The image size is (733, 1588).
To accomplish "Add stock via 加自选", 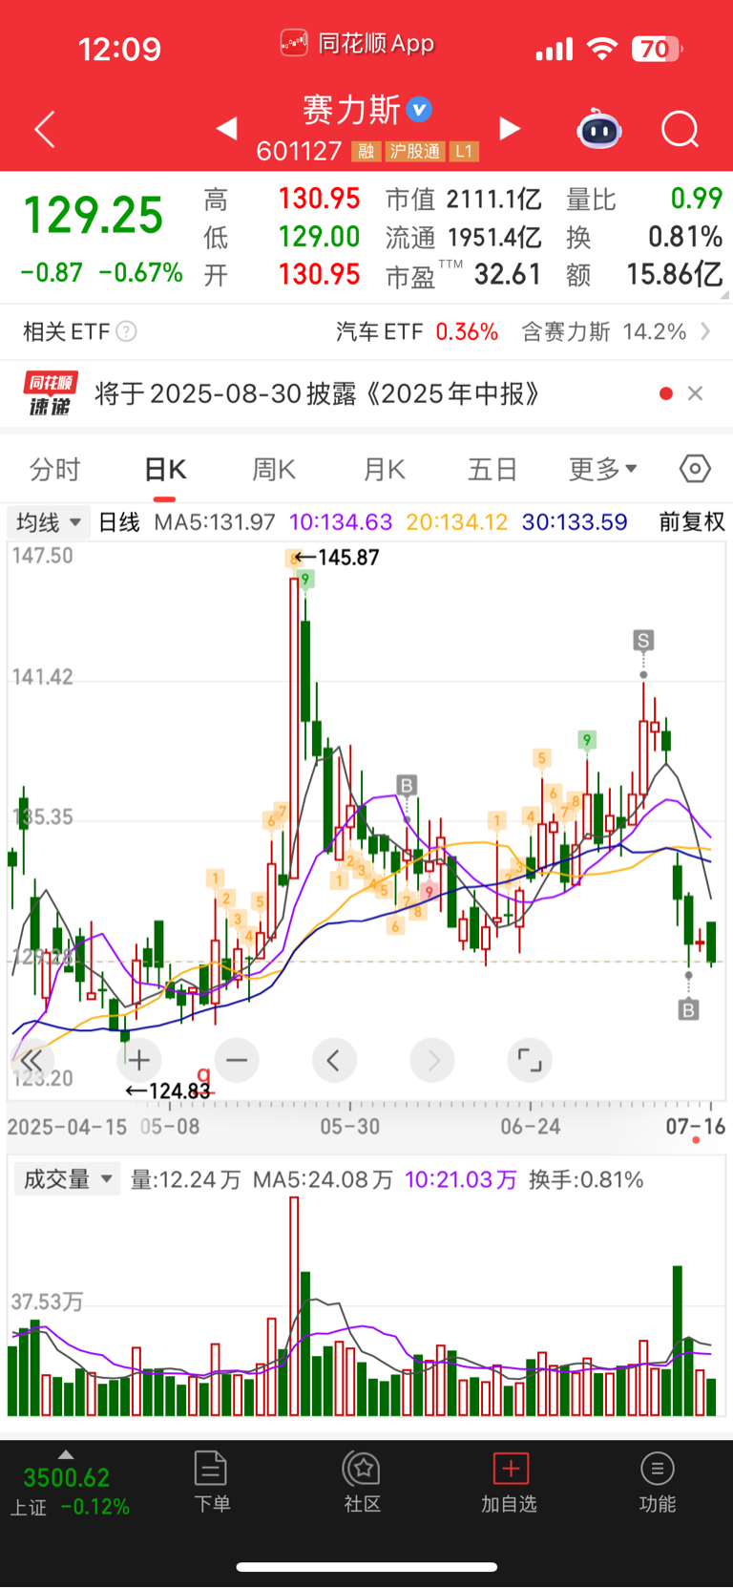I will point(510,1481).
